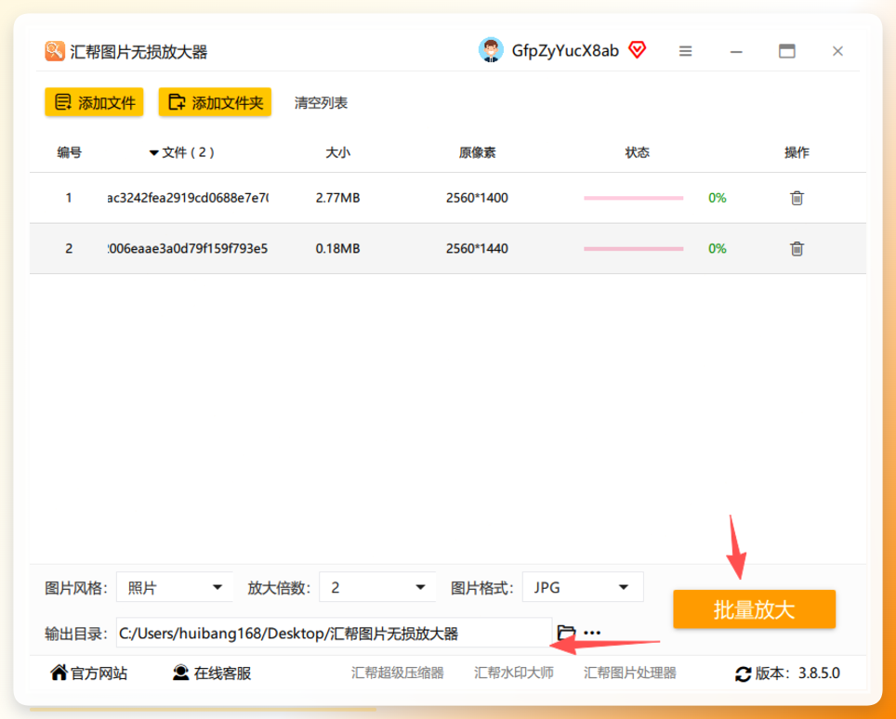Expand the 放大倍数 dropdown showing 2

377,587
